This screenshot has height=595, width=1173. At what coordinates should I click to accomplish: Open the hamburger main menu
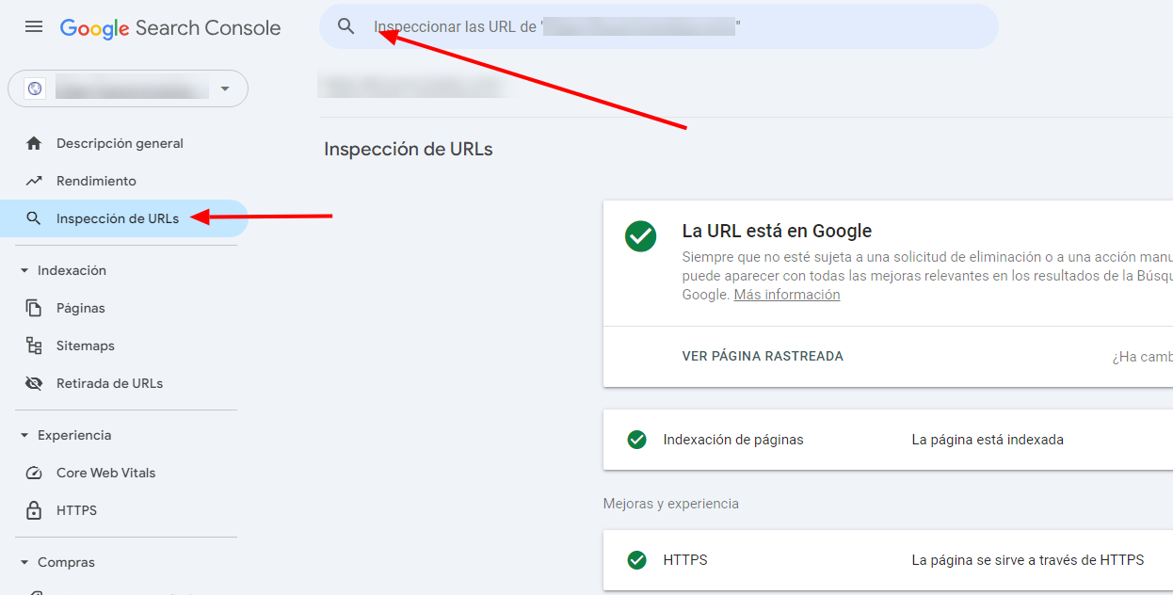click(x=34, y=27)
